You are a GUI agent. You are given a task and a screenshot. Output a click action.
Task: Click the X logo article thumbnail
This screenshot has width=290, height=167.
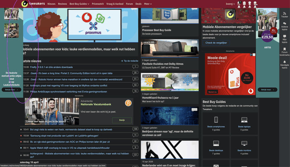coord(170,150)
